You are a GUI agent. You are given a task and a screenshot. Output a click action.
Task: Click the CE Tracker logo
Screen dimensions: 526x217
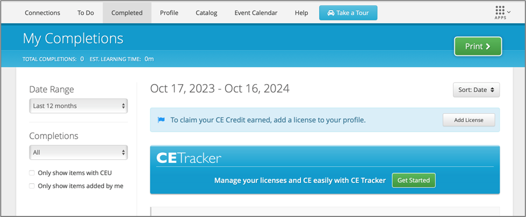click(x=189, y=158)
